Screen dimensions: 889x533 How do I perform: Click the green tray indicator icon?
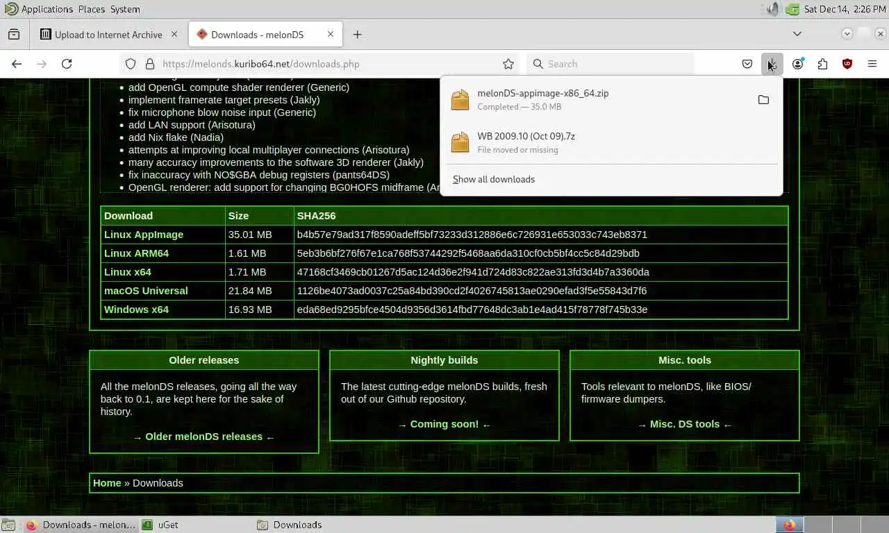[x=792, y=9]
